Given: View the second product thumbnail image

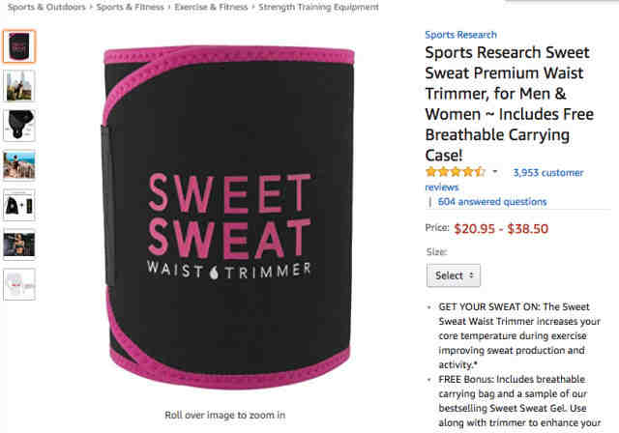Looking at the screenshot, I should 19,86.
